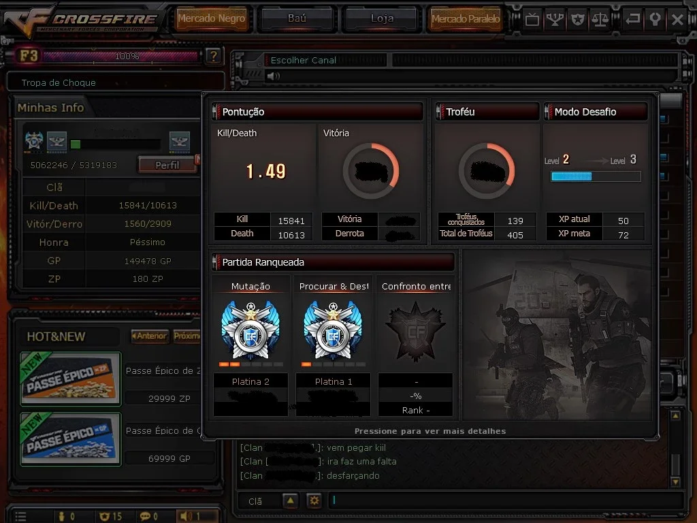Click the Death value 10613 cell
Viewport: 697px width, 523px height.
point(291,234)
